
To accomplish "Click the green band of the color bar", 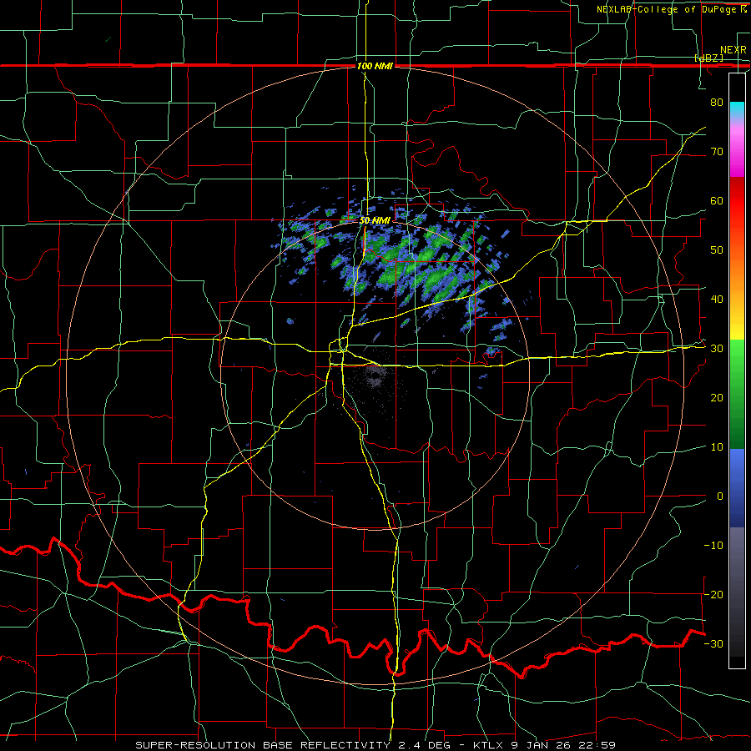I will [737, 394].
